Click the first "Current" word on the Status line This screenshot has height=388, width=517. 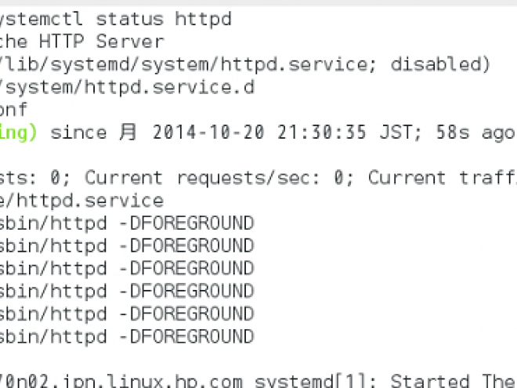tap(124, 177)
